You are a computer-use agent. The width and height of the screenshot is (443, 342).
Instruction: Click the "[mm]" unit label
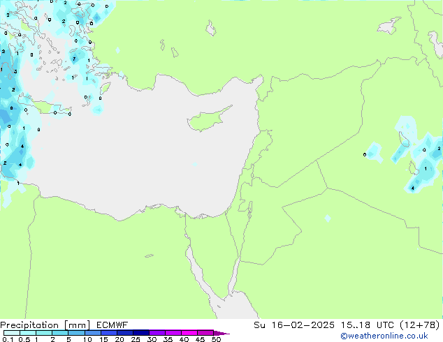coord(77,325)
